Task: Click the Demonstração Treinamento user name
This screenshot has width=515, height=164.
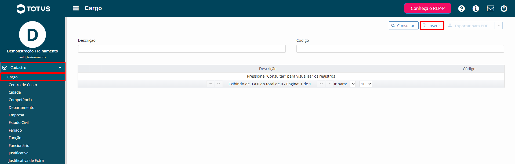Action: (32, 51)
